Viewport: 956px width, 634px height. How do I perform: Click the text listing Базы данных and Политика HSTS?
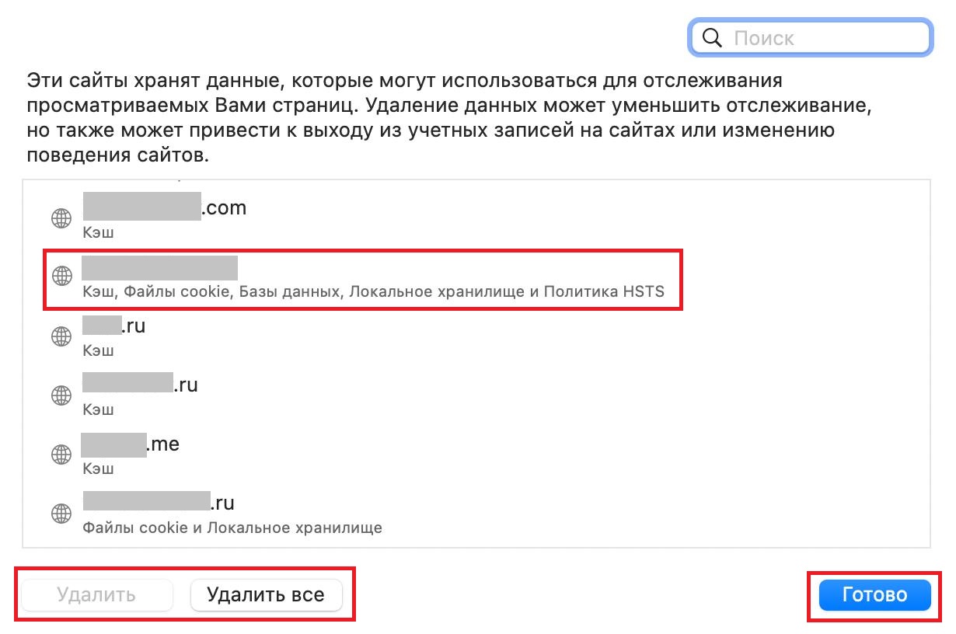coord(373,293)
